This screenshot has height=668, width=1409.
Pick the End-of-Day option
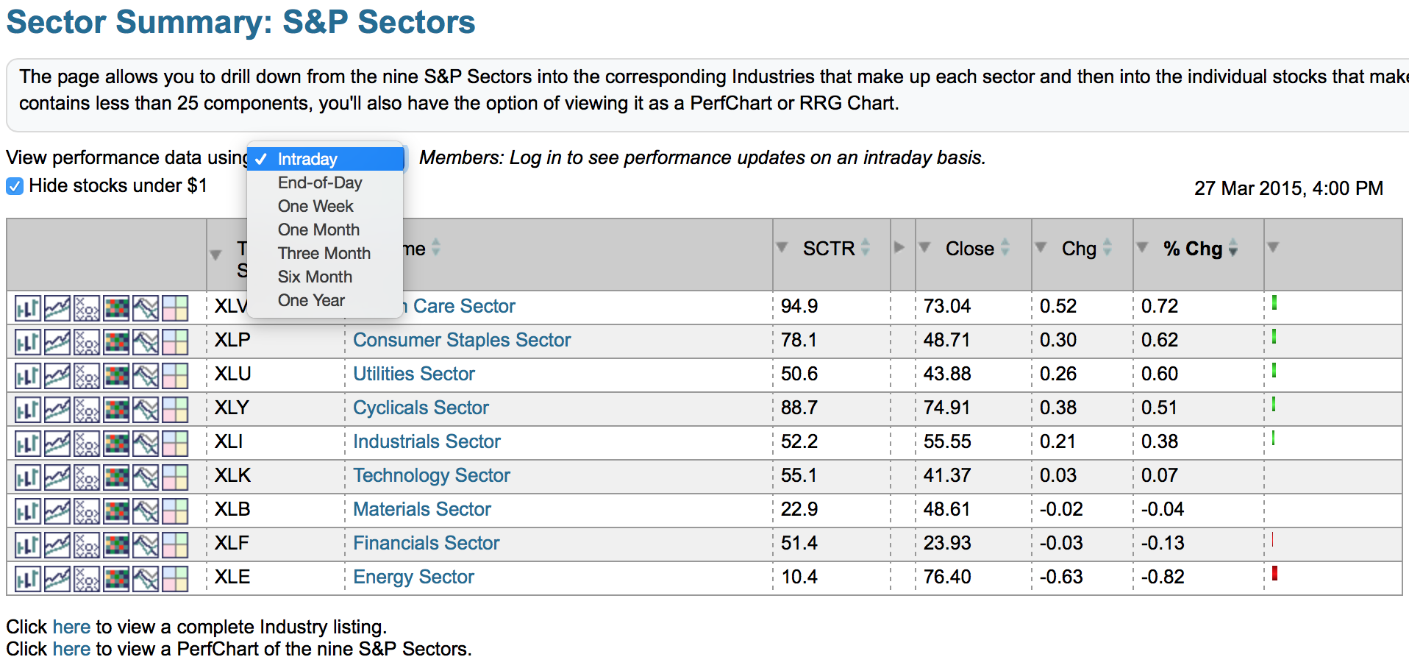(320, 182)
